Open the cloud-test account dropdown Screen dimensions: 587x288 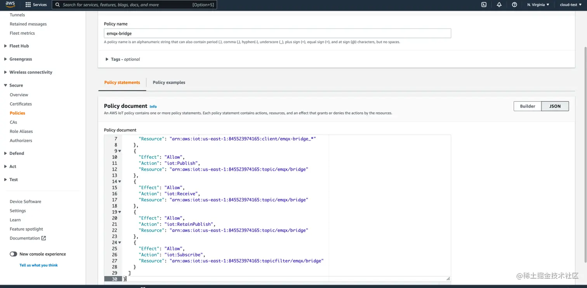[570, 5]
